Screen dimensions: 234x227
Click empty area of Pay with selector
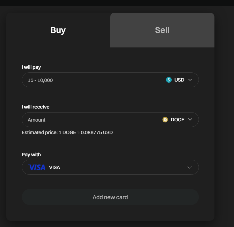[122, 167]
